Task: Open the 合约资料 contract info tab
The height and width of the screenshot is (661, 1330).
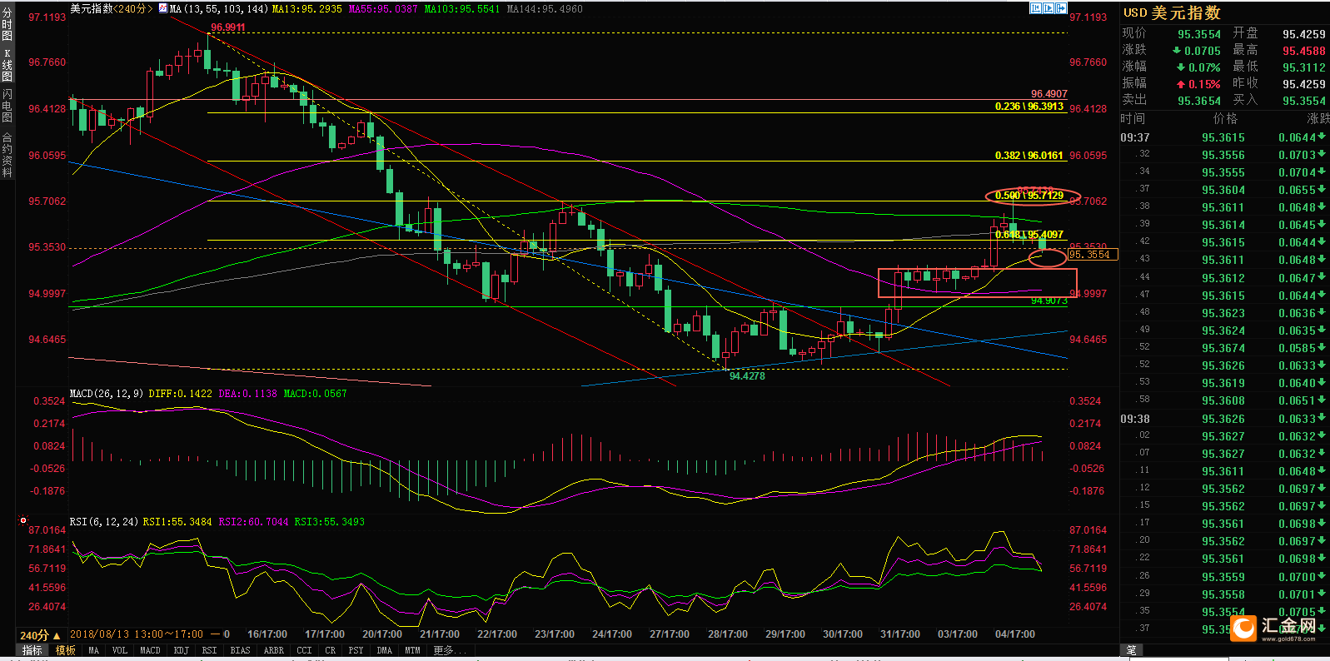Action: (x=7, y=155)
